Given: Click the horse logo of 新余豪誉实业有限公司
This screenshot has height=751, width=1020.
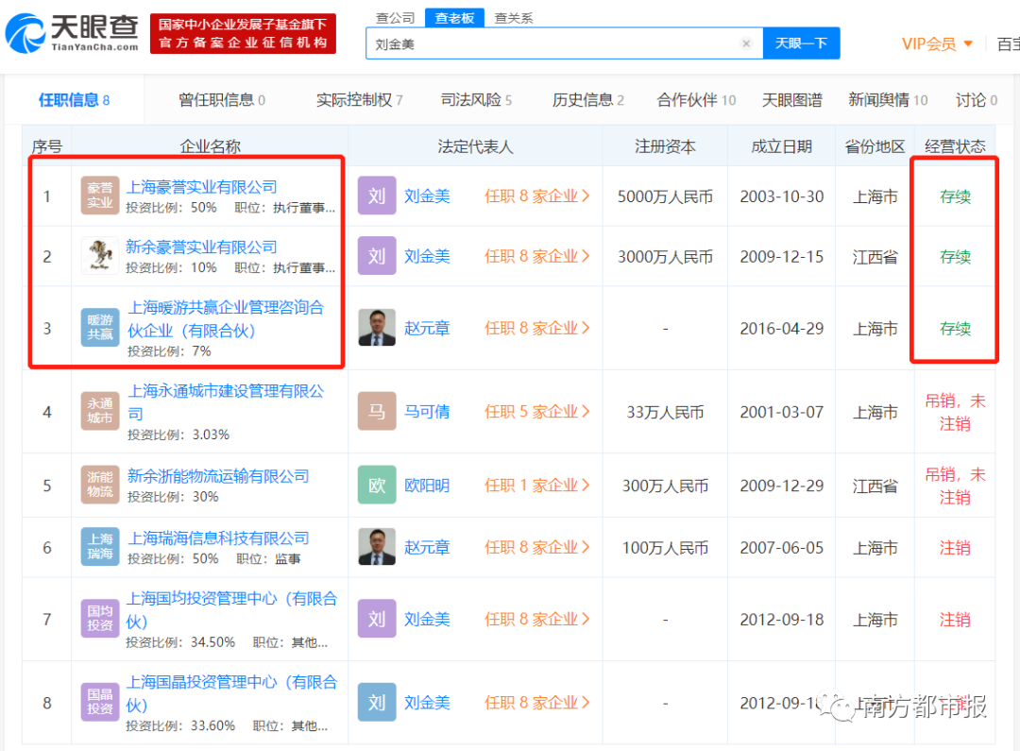Looking at the screenshot, I should click(99, 256).
